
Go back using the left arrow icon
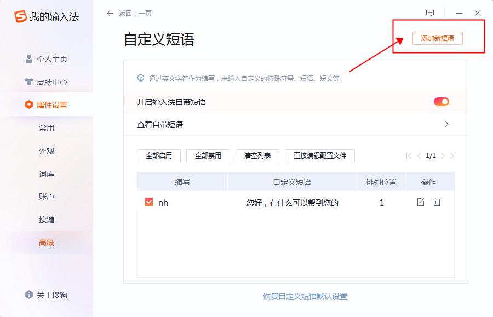click(x=110, y=13)
